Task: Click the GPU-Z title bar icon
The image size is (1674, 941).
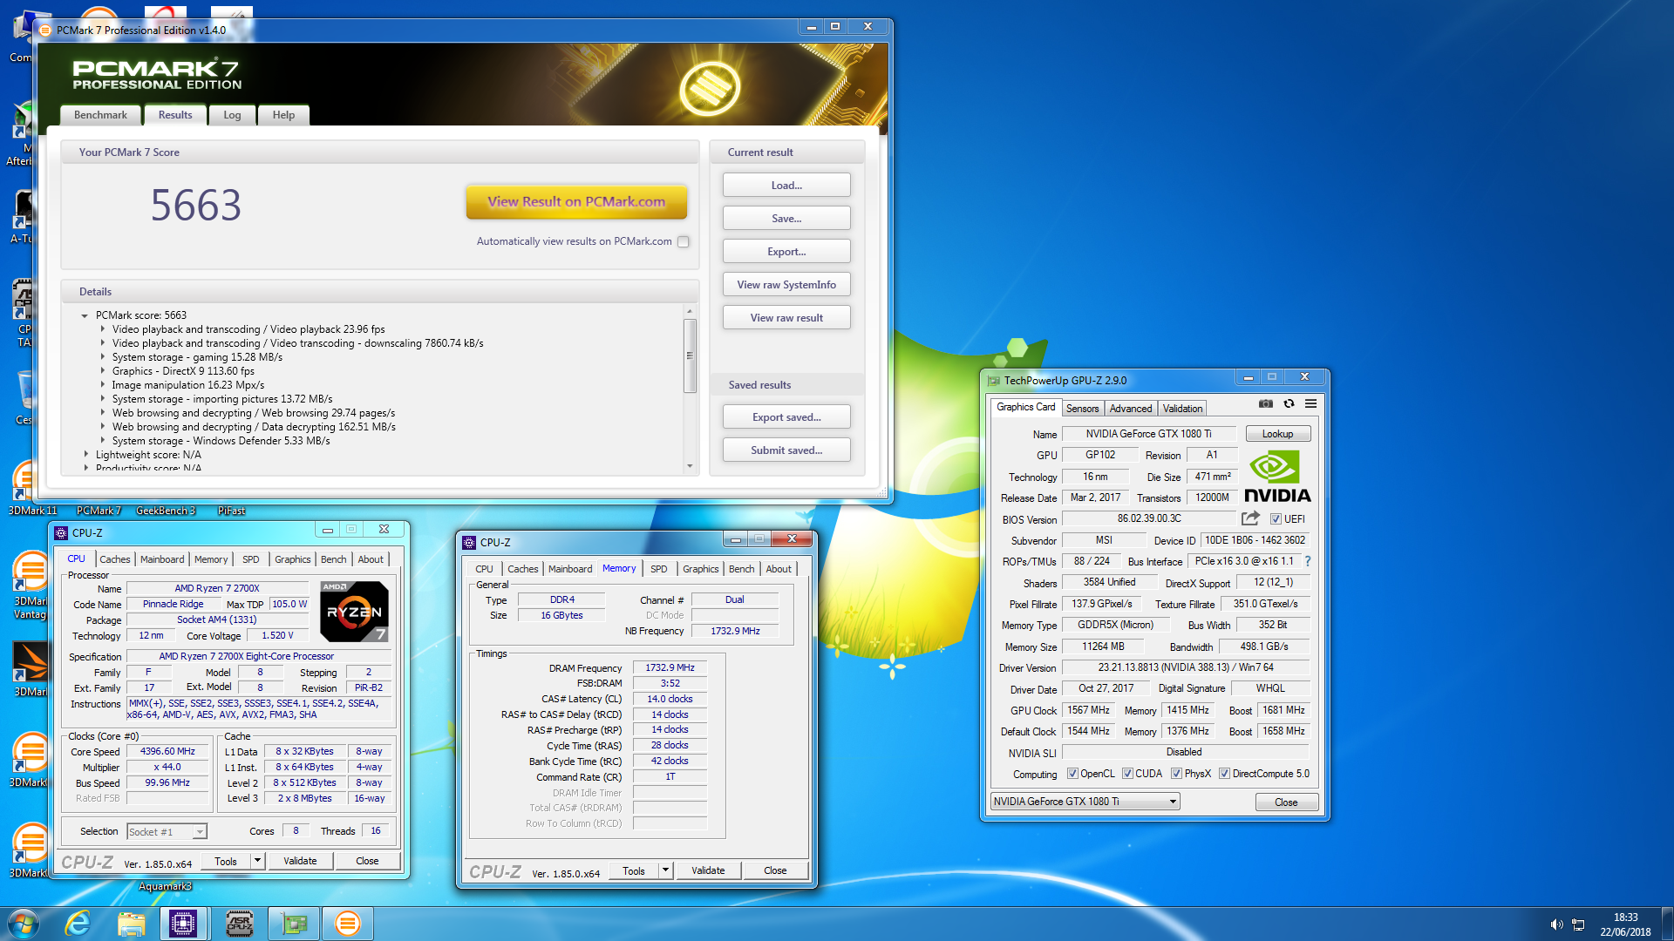Action: (993, 380)
